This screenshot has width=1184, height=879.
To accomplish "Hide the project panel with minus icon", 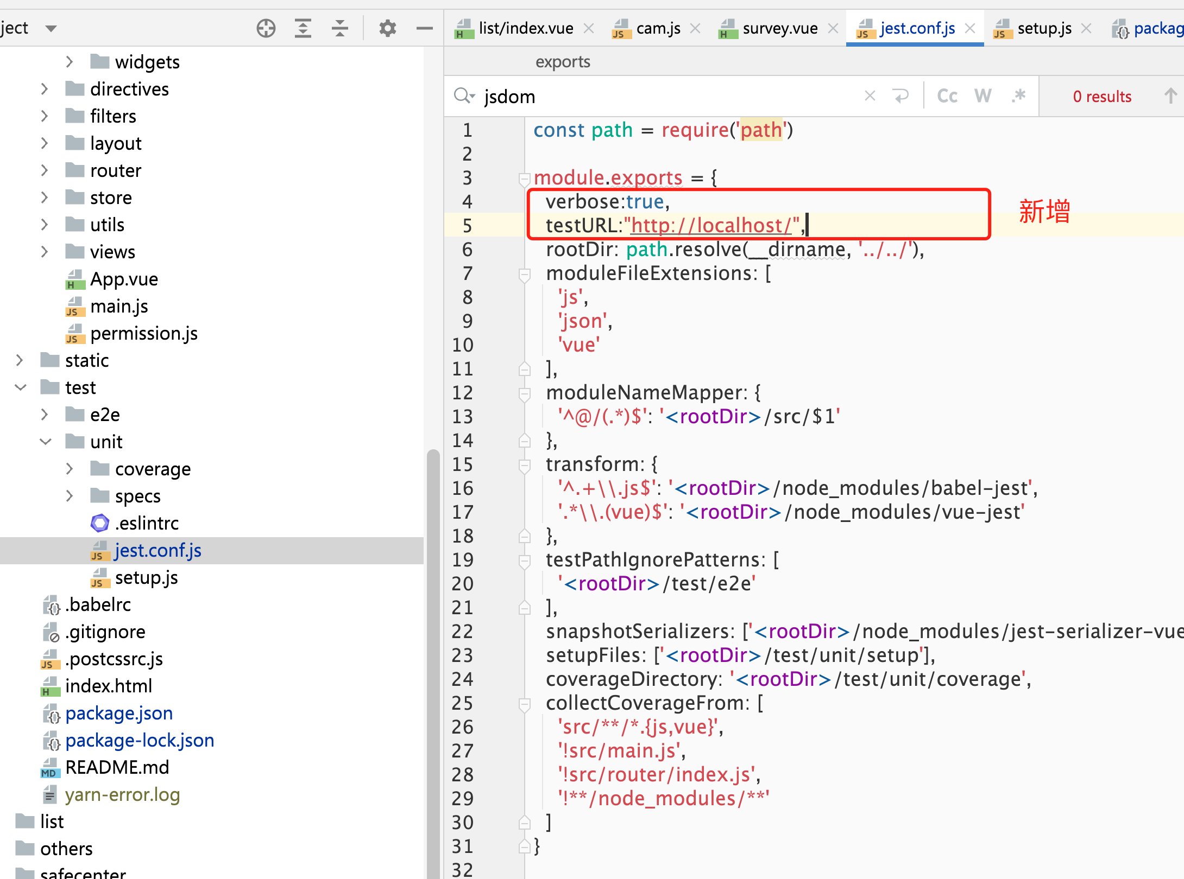I will (x=424, y=28).
